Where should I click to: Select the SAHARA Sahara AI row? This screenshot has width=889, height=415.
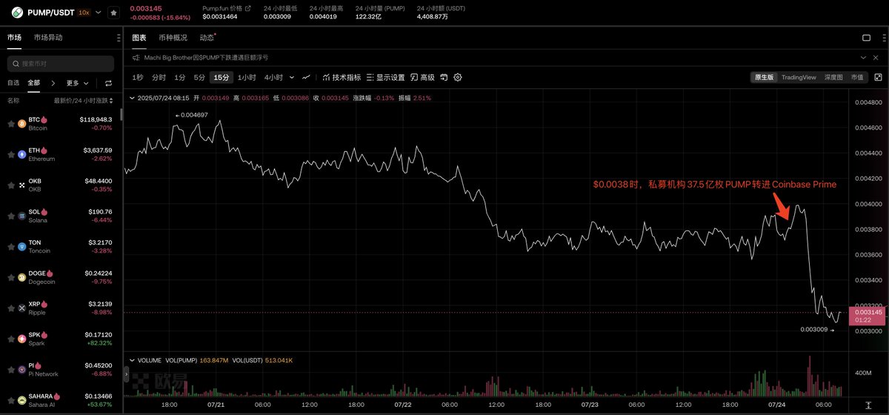pyautogui.click(x=61, y=400)
